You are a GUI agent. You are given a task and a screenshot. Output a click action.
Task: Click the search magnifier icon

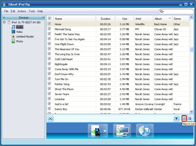coord(162,11)
